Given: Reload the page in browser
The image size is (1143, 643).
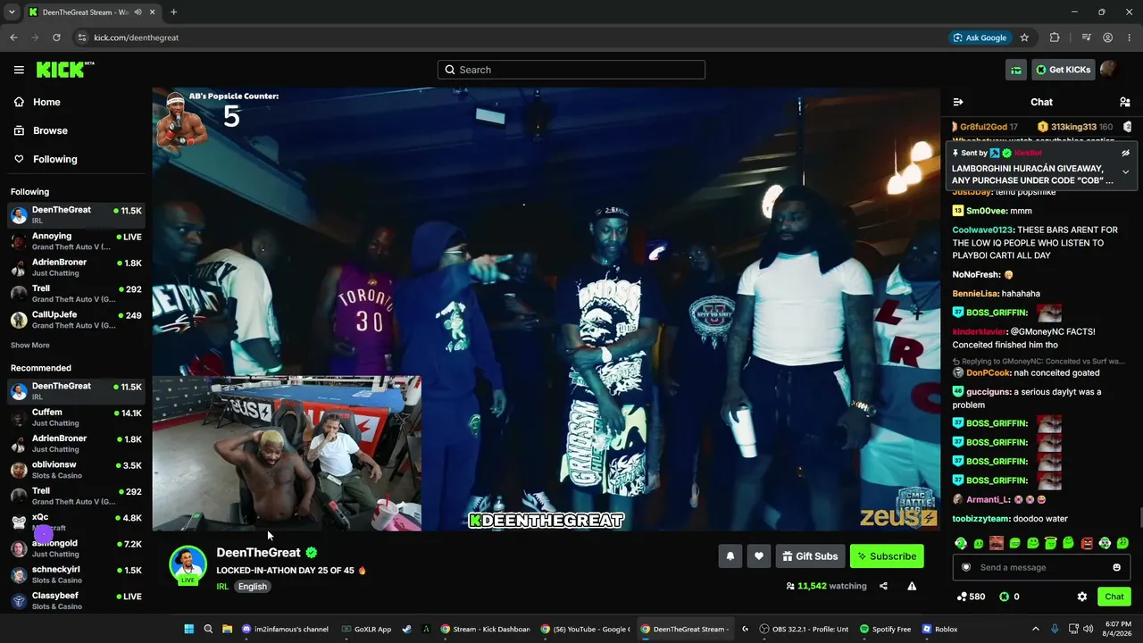Looking at the screenshot, I should pyautogui.click(x=56, y=38).
